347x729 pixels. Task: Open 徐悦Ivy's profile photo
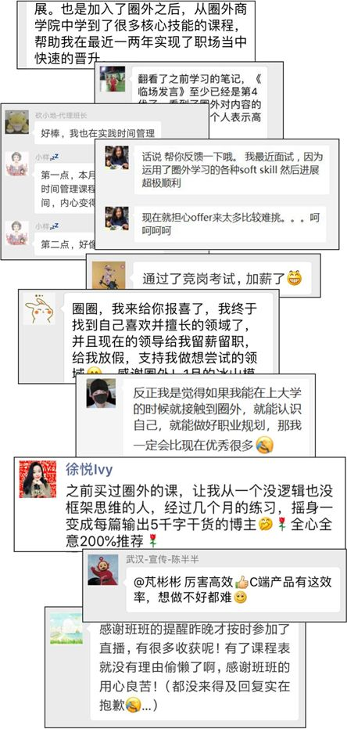pos(38,479)
